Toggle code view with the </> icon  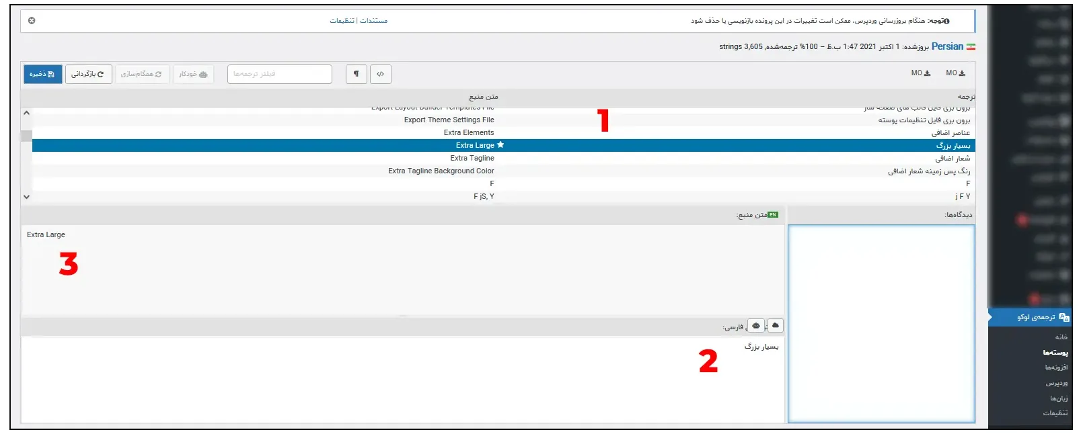click(381, 74)
